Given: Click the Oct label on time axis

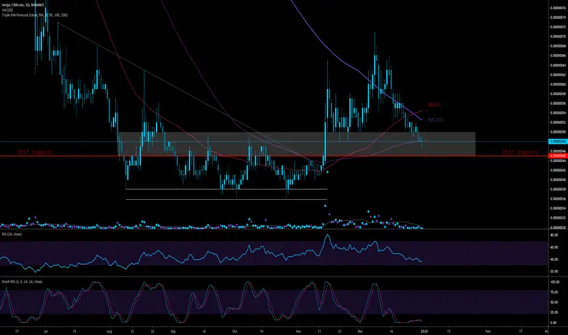Looking at the screenshot, I should point(235,331).
